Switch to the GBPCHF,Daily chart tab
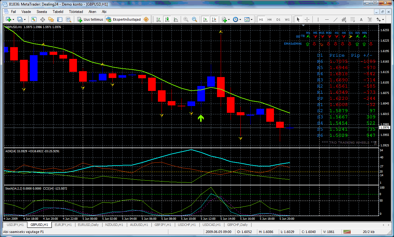This screenshot has width=394, height=237. (x=237, y=225)
